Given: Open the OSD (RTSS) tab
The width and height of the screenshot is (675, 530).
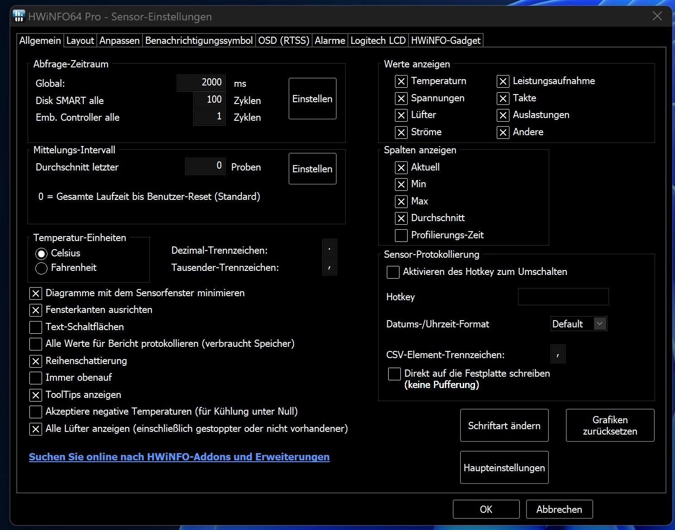Looking at the screenshot, I should tap(284, 40).
